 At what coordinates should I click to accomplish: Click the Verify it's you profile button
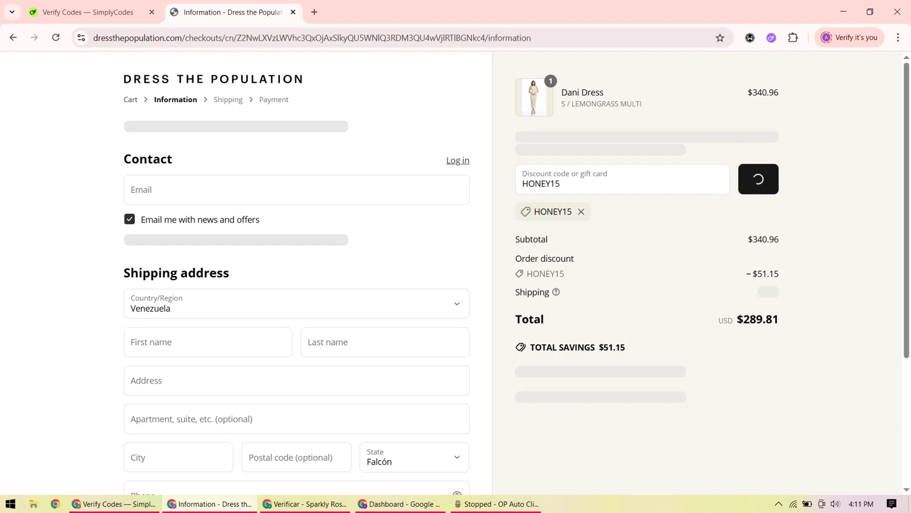pyautogui.click(x=849, y=38)
